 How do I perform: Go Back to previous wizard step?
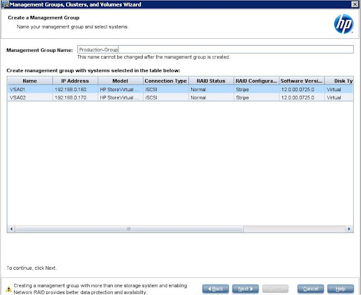click(215, 289)
